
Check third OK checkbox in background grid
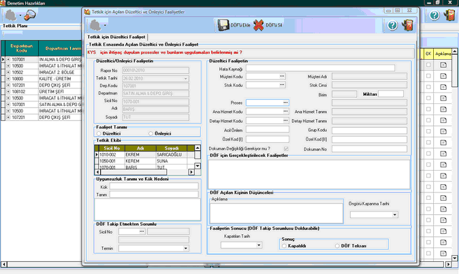click(428, 87)
